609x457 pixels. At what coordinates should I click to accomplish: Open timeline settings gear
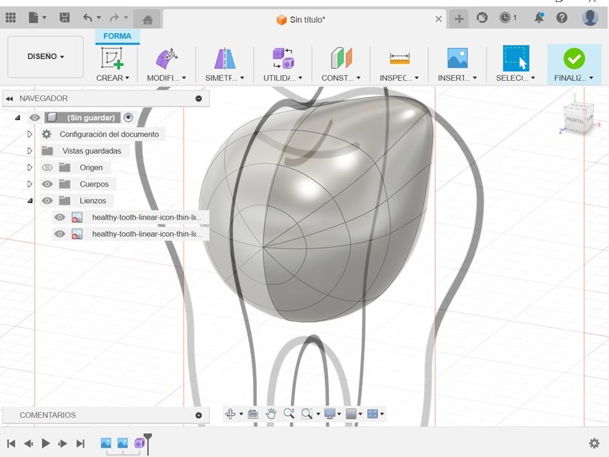[x=595, y=443]
